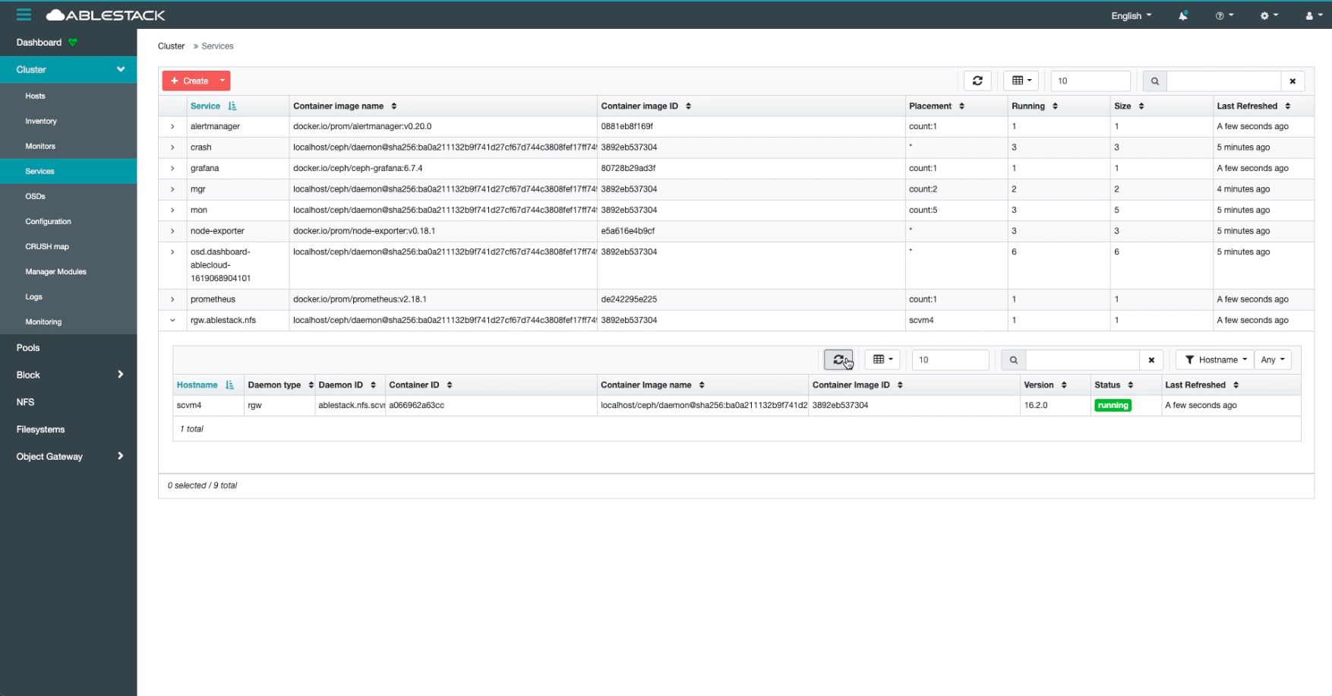The image size is (1332, 696).
Task: Sort daemons by Daemon ID
Action: (373, 385)
